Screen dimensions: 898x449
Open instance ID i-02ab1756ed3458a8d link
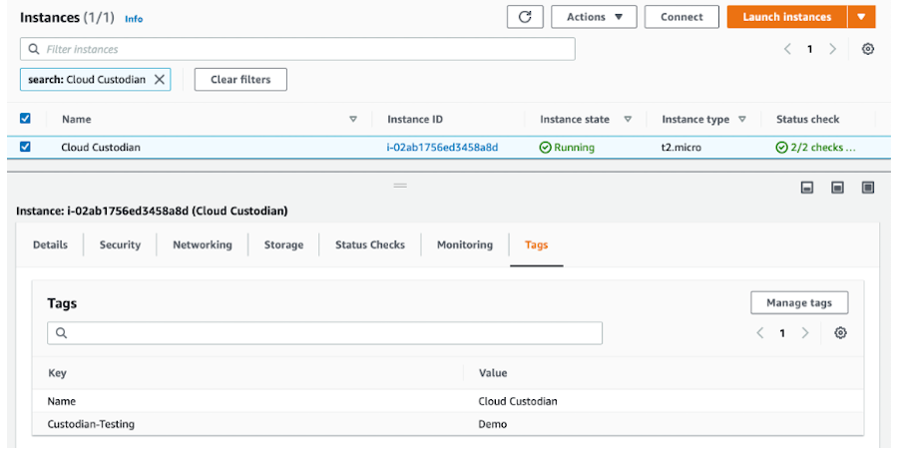tap(442, 148)
